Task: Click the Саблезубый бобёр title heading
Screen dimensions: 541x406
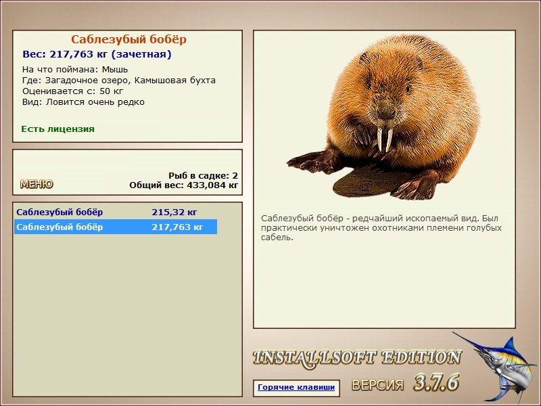Action: coord(128,39)
